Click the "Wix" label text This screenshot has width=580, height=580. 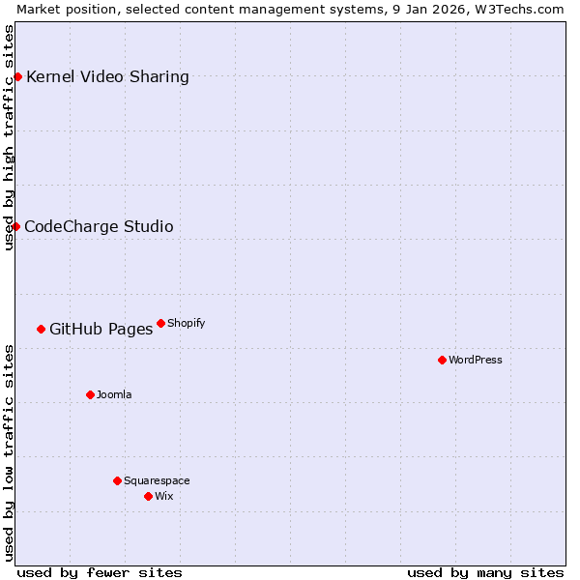coord(164,497)
